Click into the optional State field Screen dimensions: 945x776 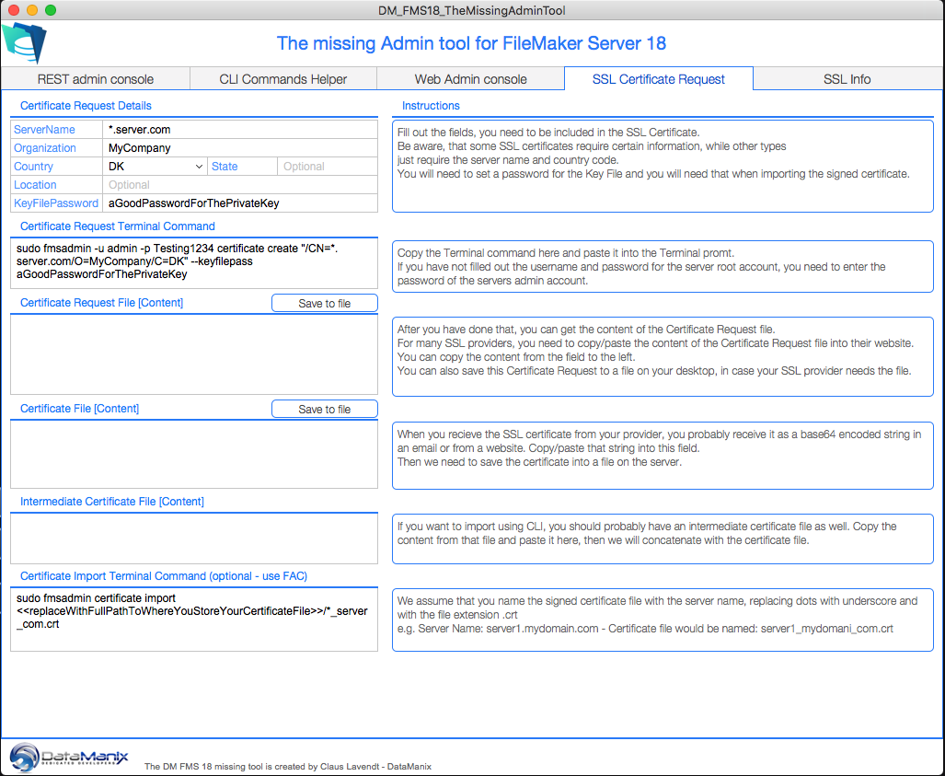328,167
